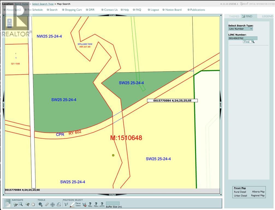Activate the identify info tool
This screenshot has height=210, width=275.
tap(41, 204)
